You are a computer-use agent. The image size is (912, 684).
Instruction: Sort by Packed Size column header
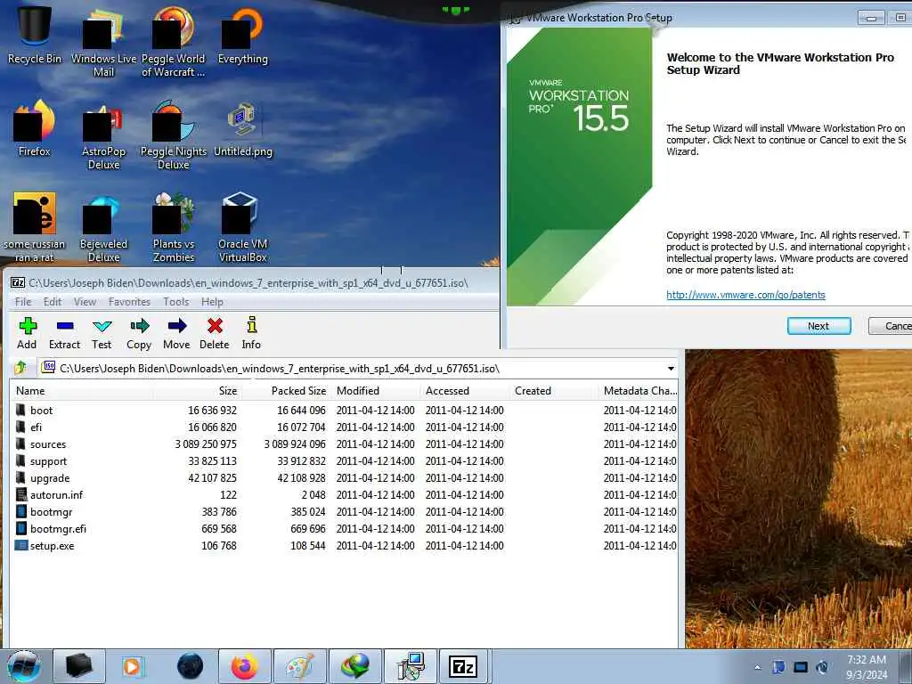[286, 391]
